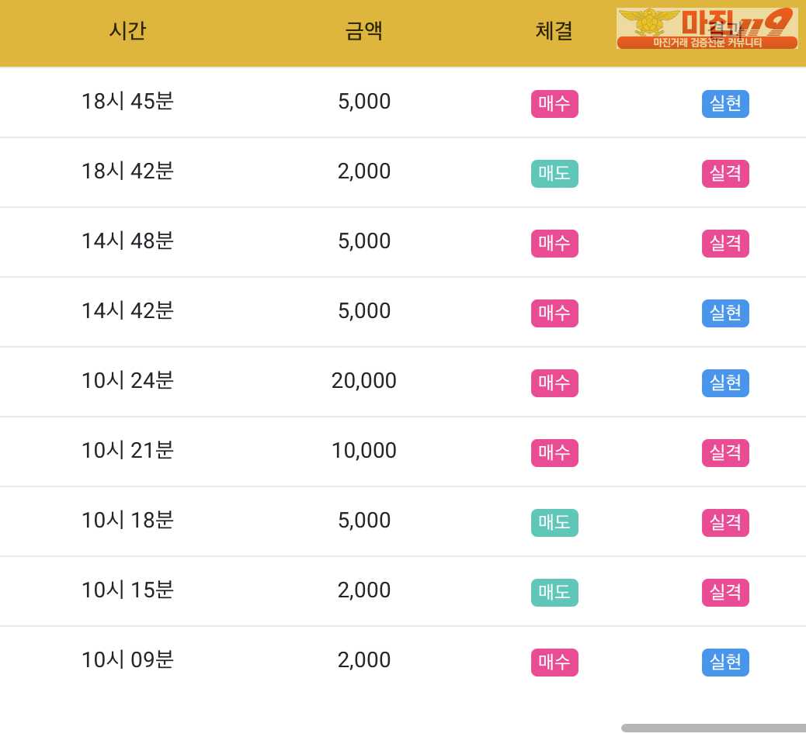Click the 매수 badge for 18시 45분
Image resolution: width=806 pixels, height=744 pixels.
point(554,104)
